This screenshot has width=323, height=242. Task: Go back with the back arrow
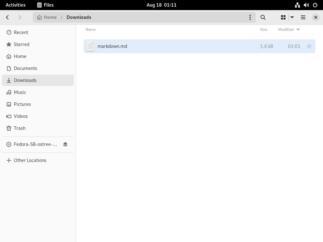pos(8,17)
